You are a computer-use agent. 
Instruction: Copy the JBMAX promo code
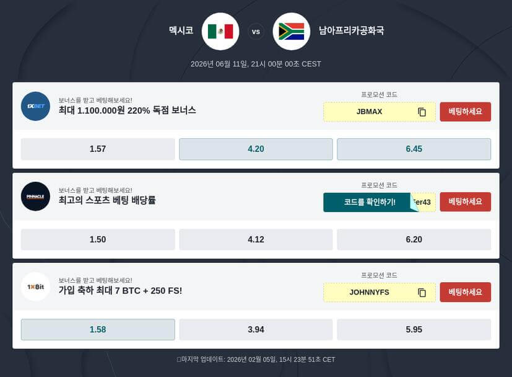click(x=423, y=112)
